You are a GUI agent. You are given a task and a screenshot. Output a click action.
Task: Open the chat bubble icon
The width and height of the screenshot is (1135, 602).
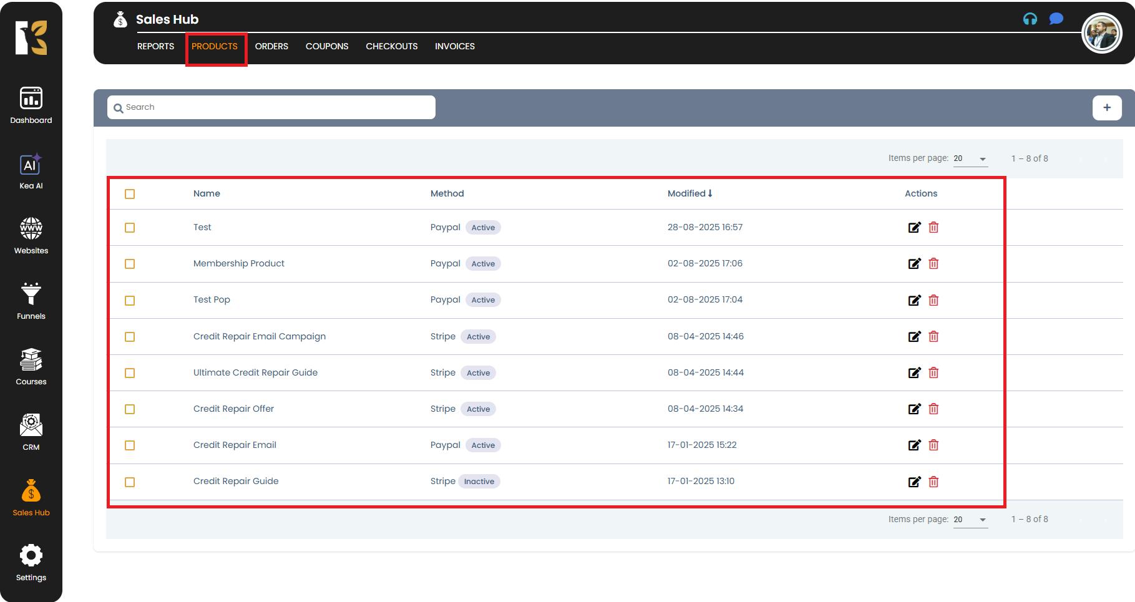click(x=1056, y=19)
